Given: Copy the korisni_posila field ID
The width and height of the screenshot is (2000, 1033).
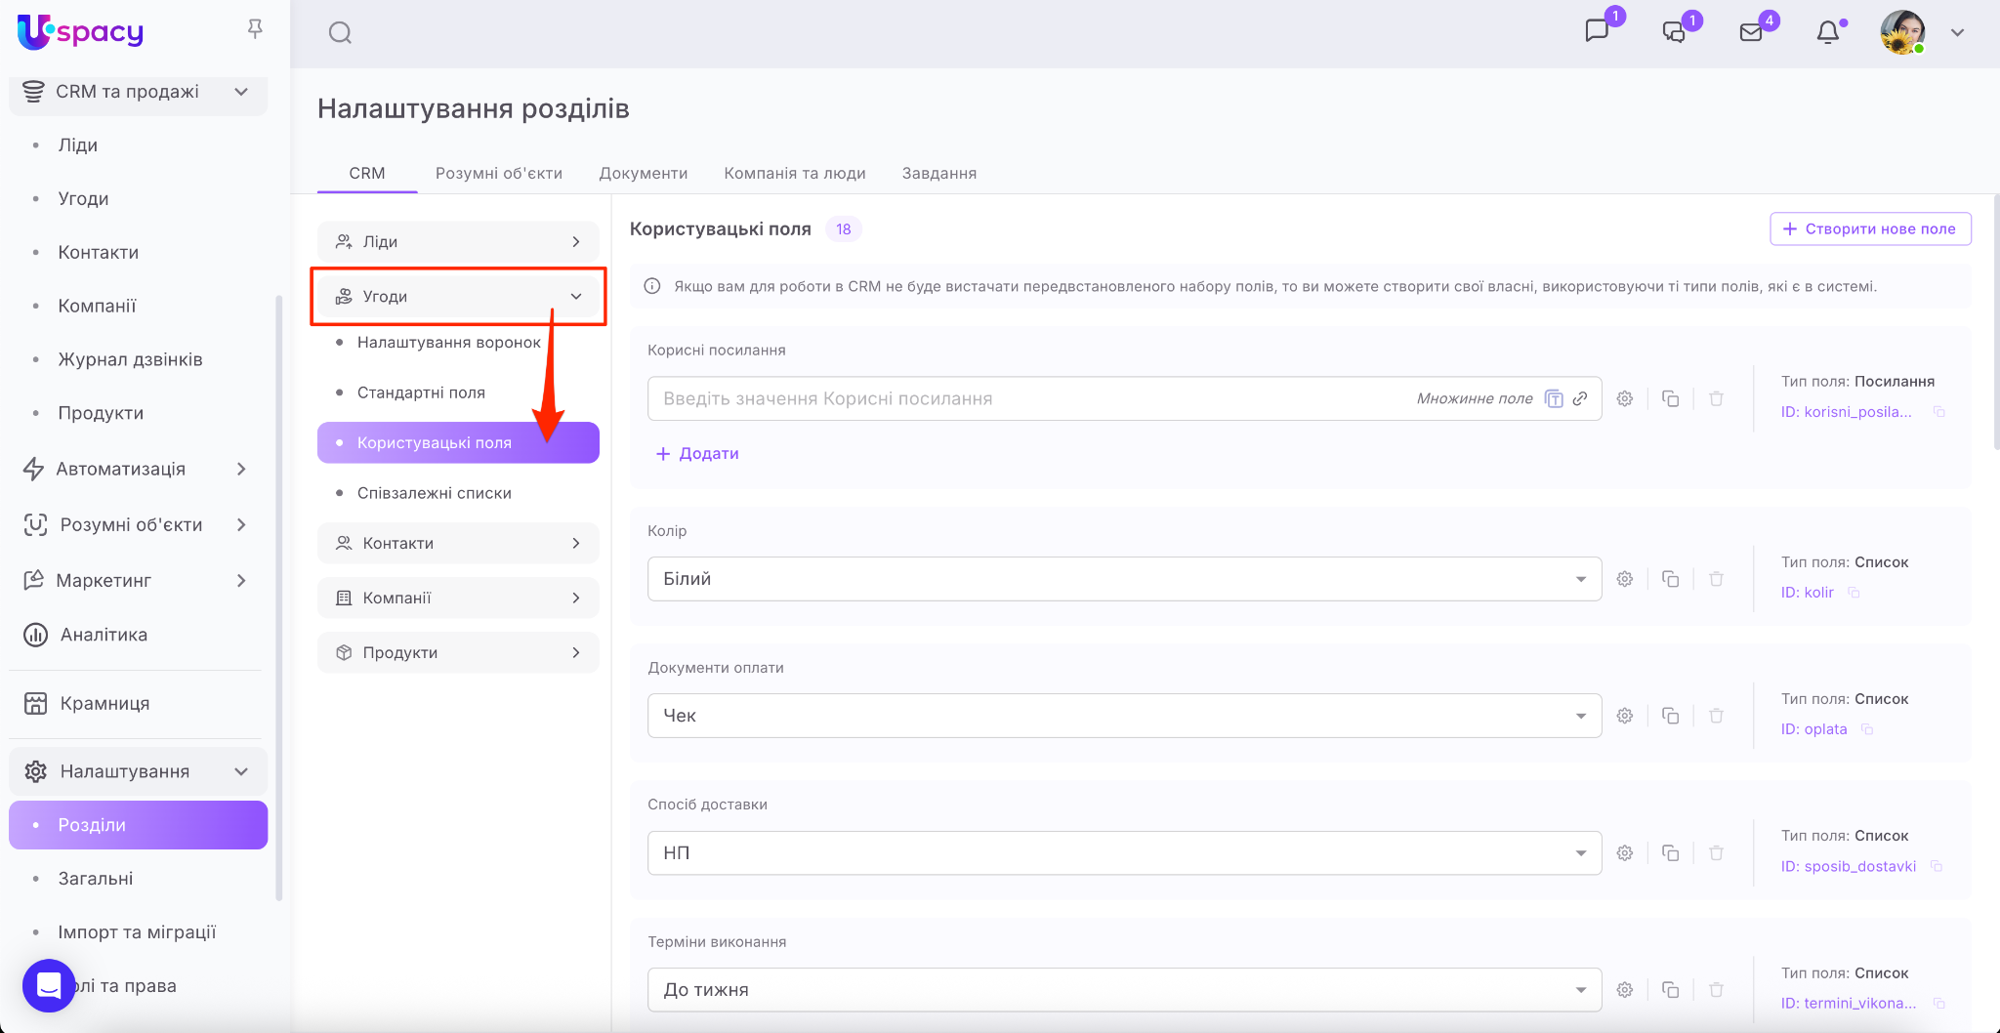Looking at the screenshot, I should click(x=1939, y=412).
